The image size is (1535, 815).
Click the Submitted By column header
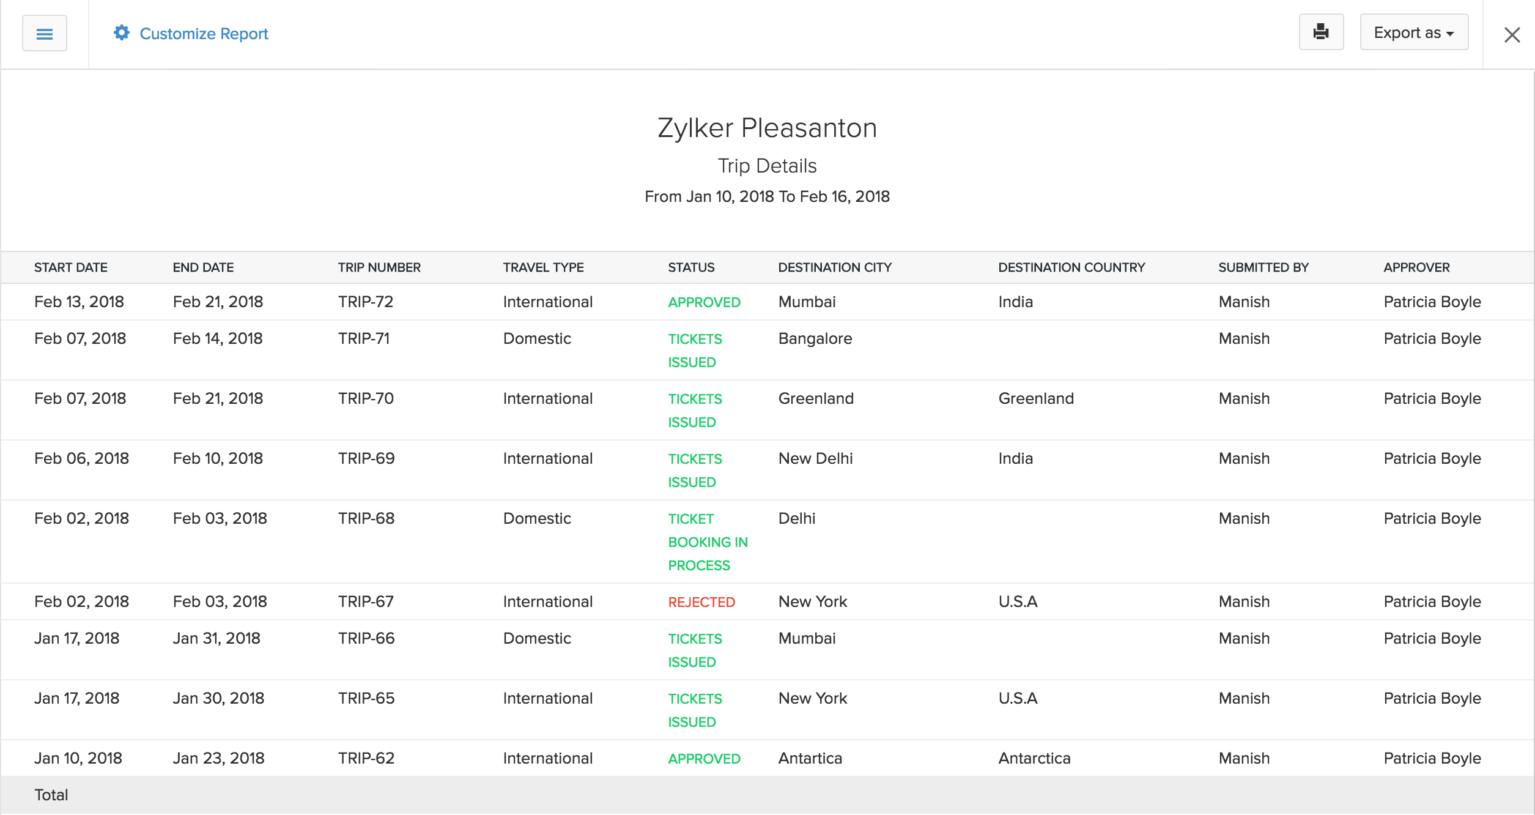click(x=1263, y=267)
